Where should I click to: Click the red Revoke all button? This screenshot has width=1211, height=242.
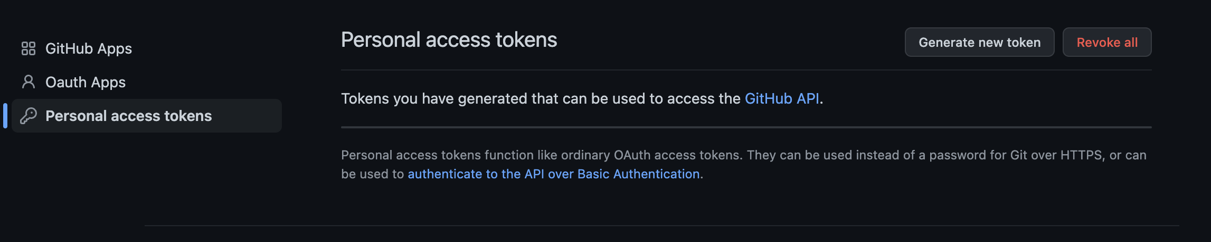[1107, 42]
